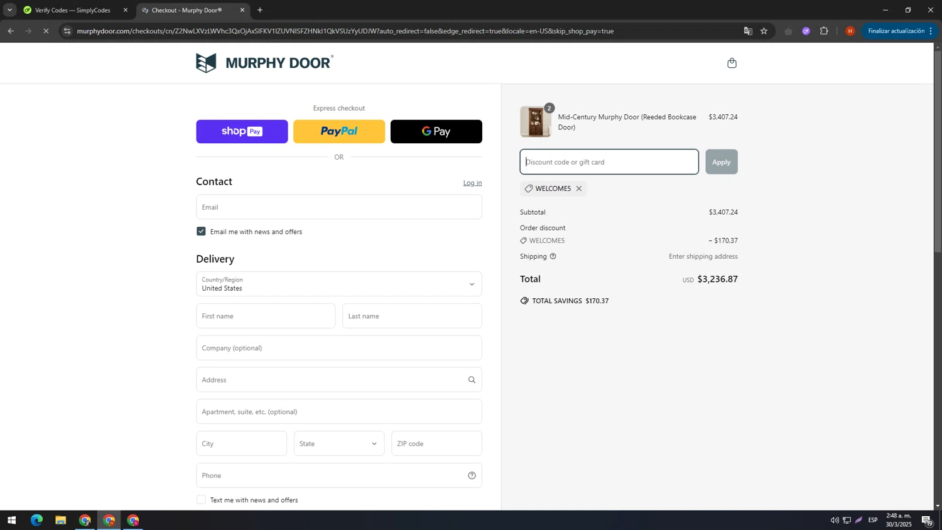The image size is (942, 530).
Task: Toggle Email me with news and offers
Action: 201,231
